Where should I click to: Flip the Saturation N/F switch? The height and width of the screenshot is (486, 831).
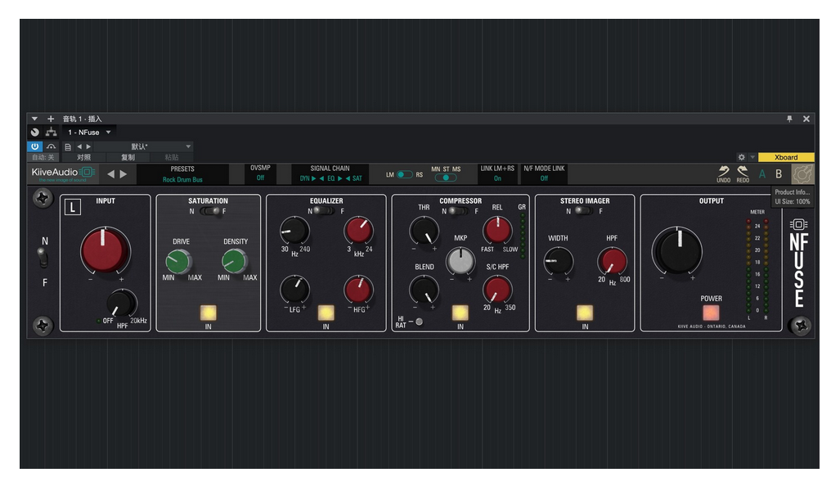210,211
